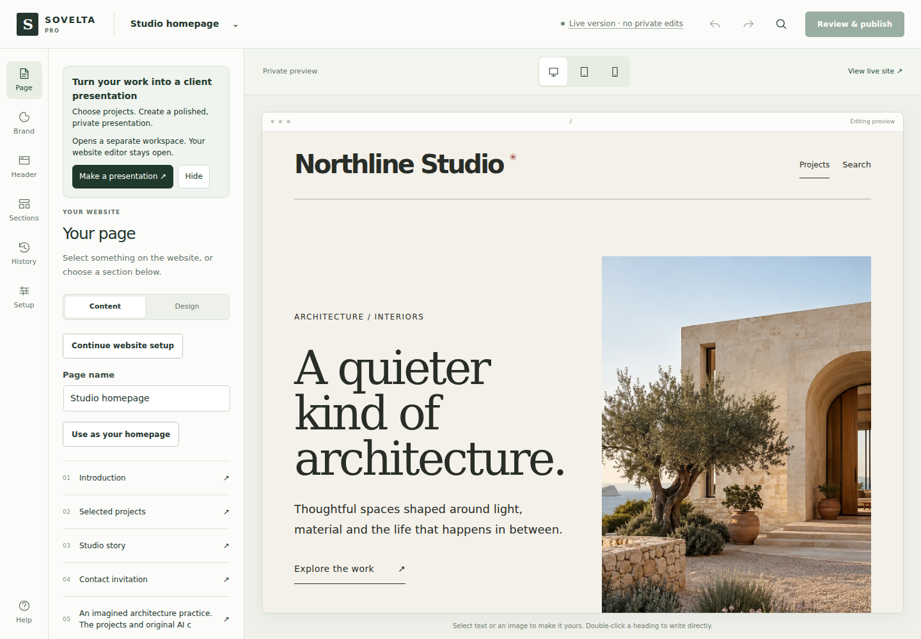The image size is (921, 639).
Task: Select the 'A quieter kind of architecture.' heading
Action: tap(430, 413)
